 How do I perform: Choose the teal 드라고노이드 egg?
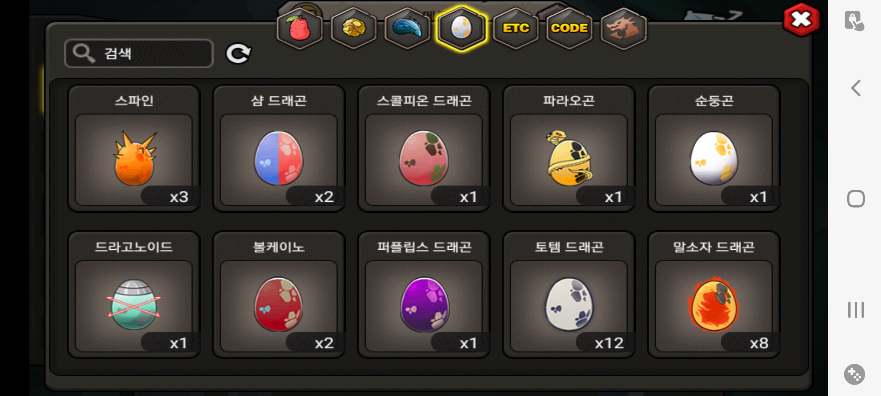[x=134, y=294]
